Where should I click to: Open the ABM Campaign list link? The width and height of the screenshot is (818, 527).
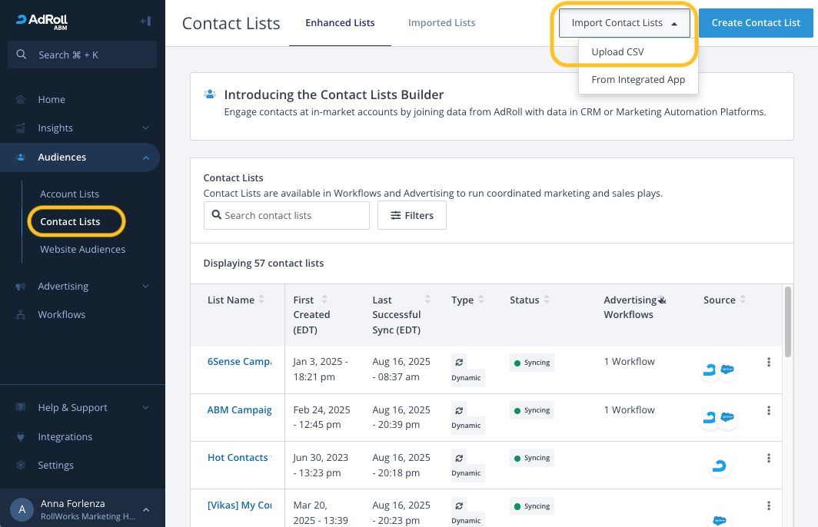(239, 410)
